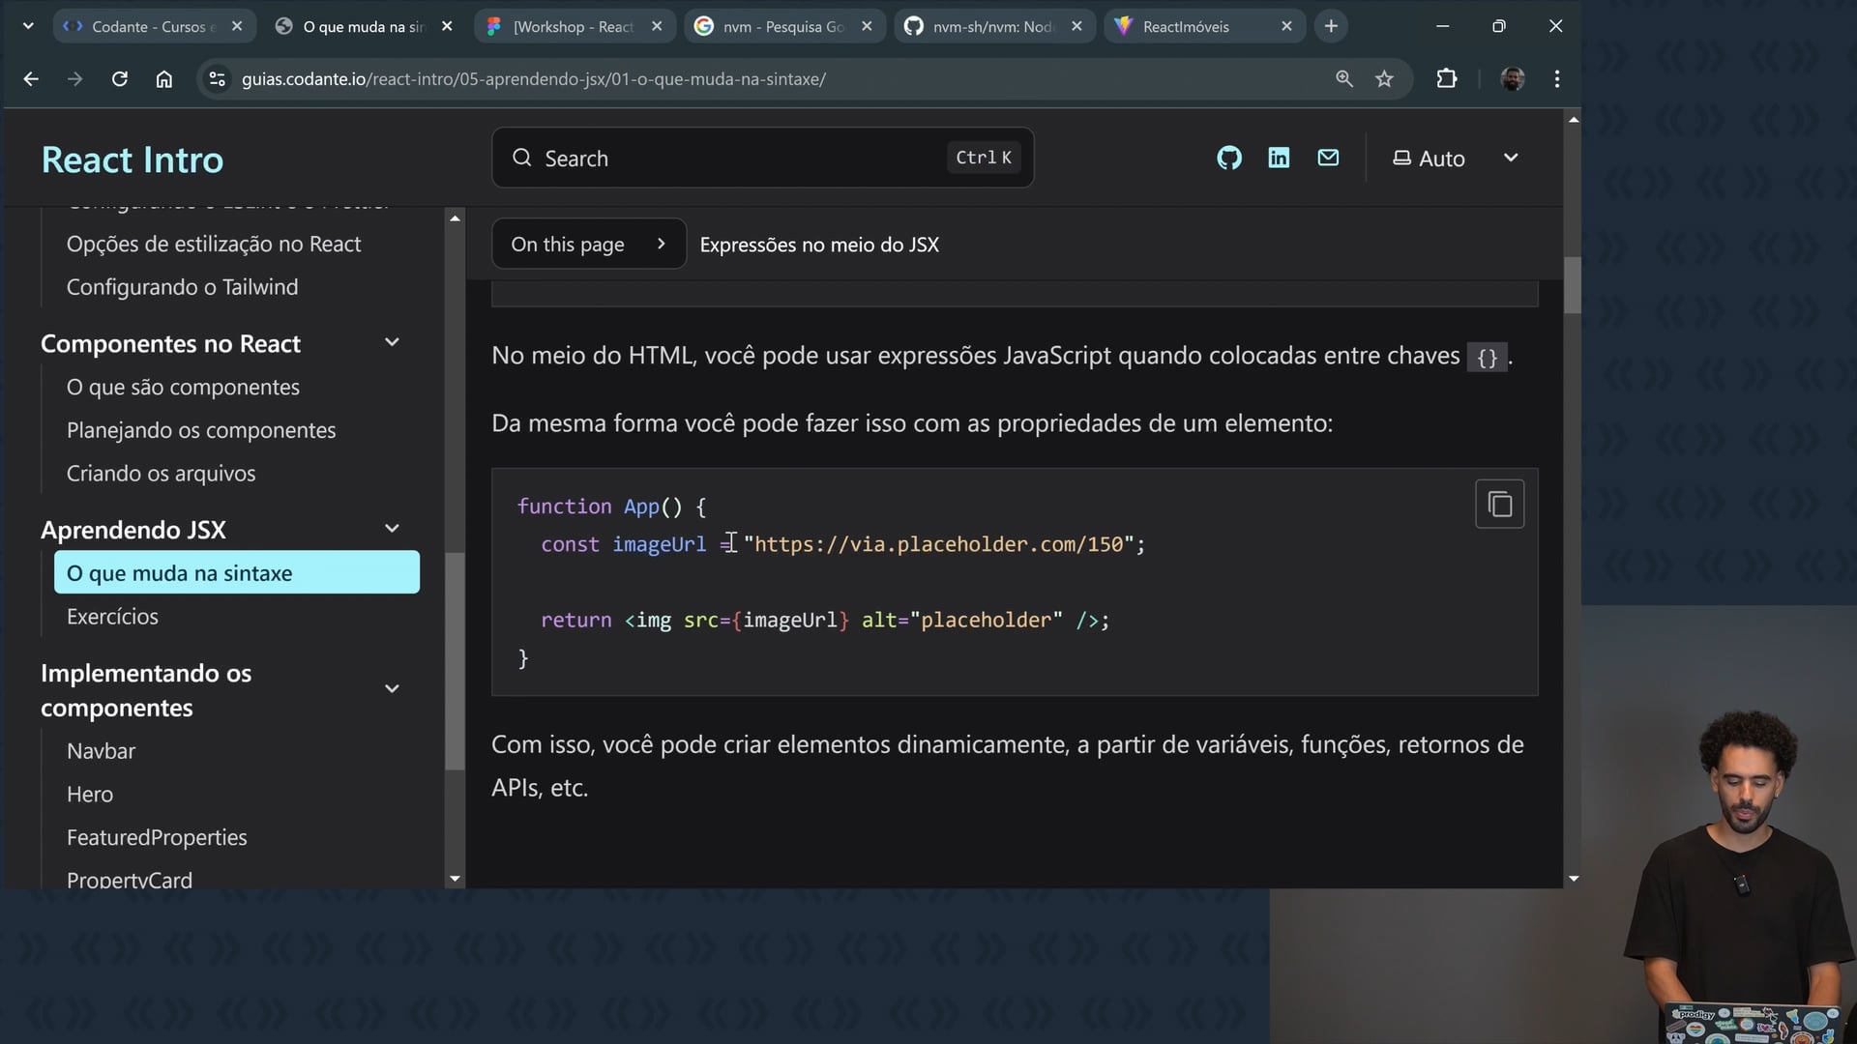
Task: Copy the code block to clipboard
Action: coord(1499,504)
